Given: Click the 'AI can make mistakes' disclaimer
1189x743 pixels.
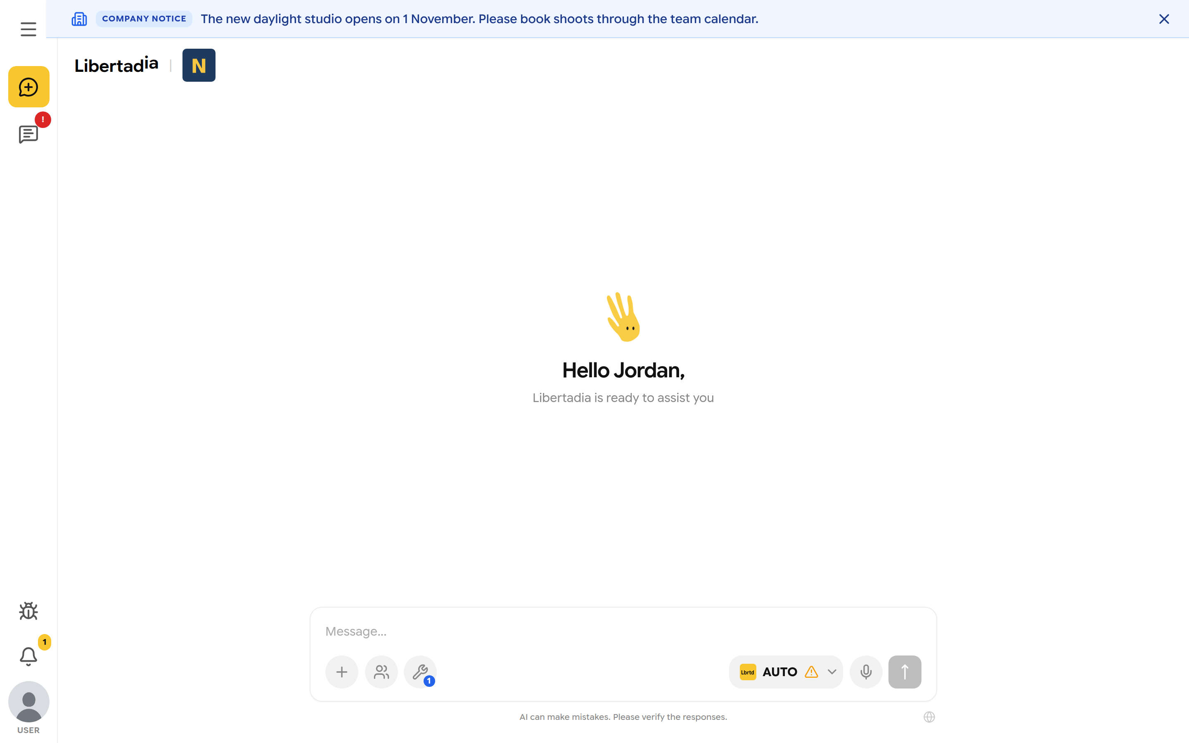Looking at the screenshot, I should click(623, 717).
